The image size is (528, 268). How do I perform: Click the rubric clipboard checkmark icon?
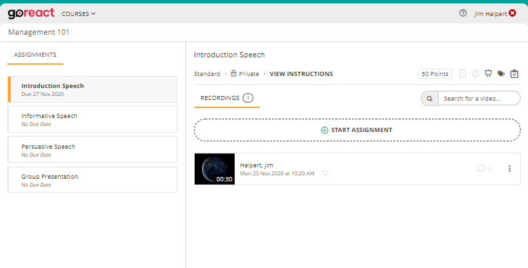click(x=514, y=74)
